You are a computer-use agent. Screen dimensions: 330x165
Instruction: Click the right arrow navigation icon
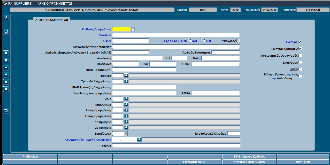point(6,89)
